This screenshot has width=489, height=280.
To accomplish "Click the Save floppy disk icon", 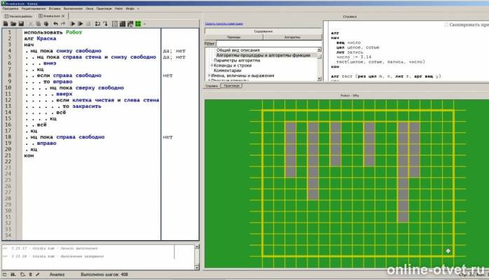I will [x=21, y=24].
